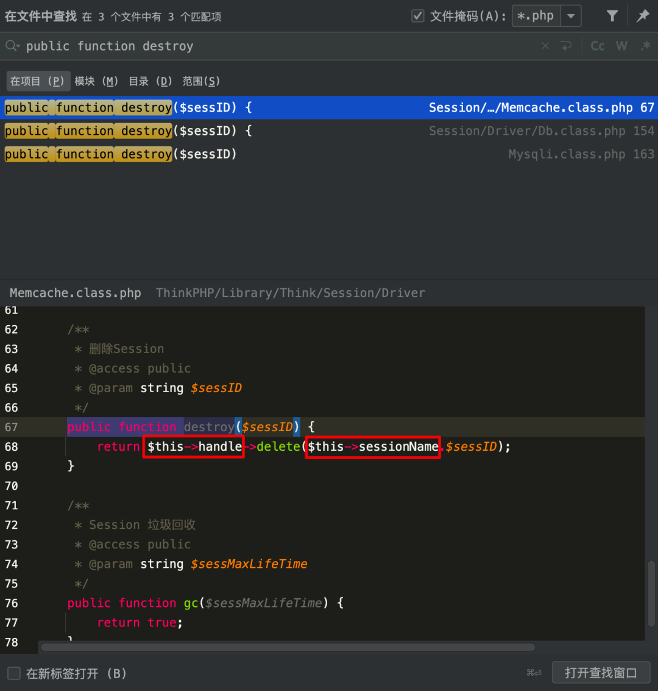The width and height of the screenshot is (658, 691).
Task: Click the *.php file mask field
Action: [536, 16]
